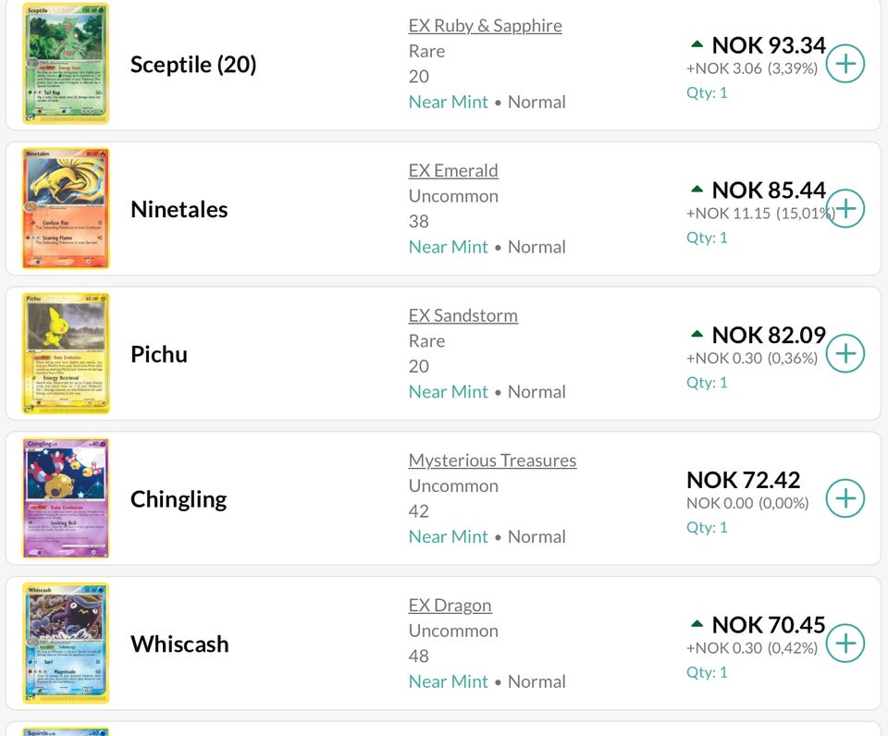View the Ninetales card image
This screenshot has width=888, height=736.
click(66, 208)
